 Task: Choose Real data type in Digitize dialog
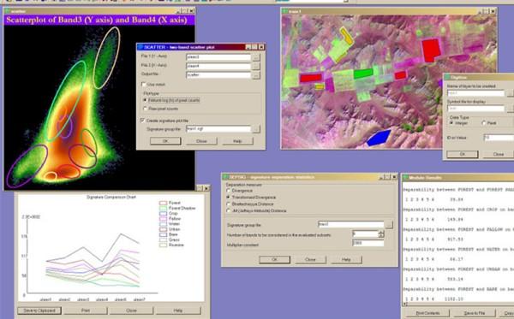(x=483, y=123)
